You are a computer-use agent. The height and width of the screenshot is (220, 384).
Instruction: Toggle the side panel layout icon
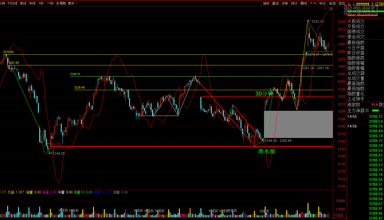[x=330, y=9]
